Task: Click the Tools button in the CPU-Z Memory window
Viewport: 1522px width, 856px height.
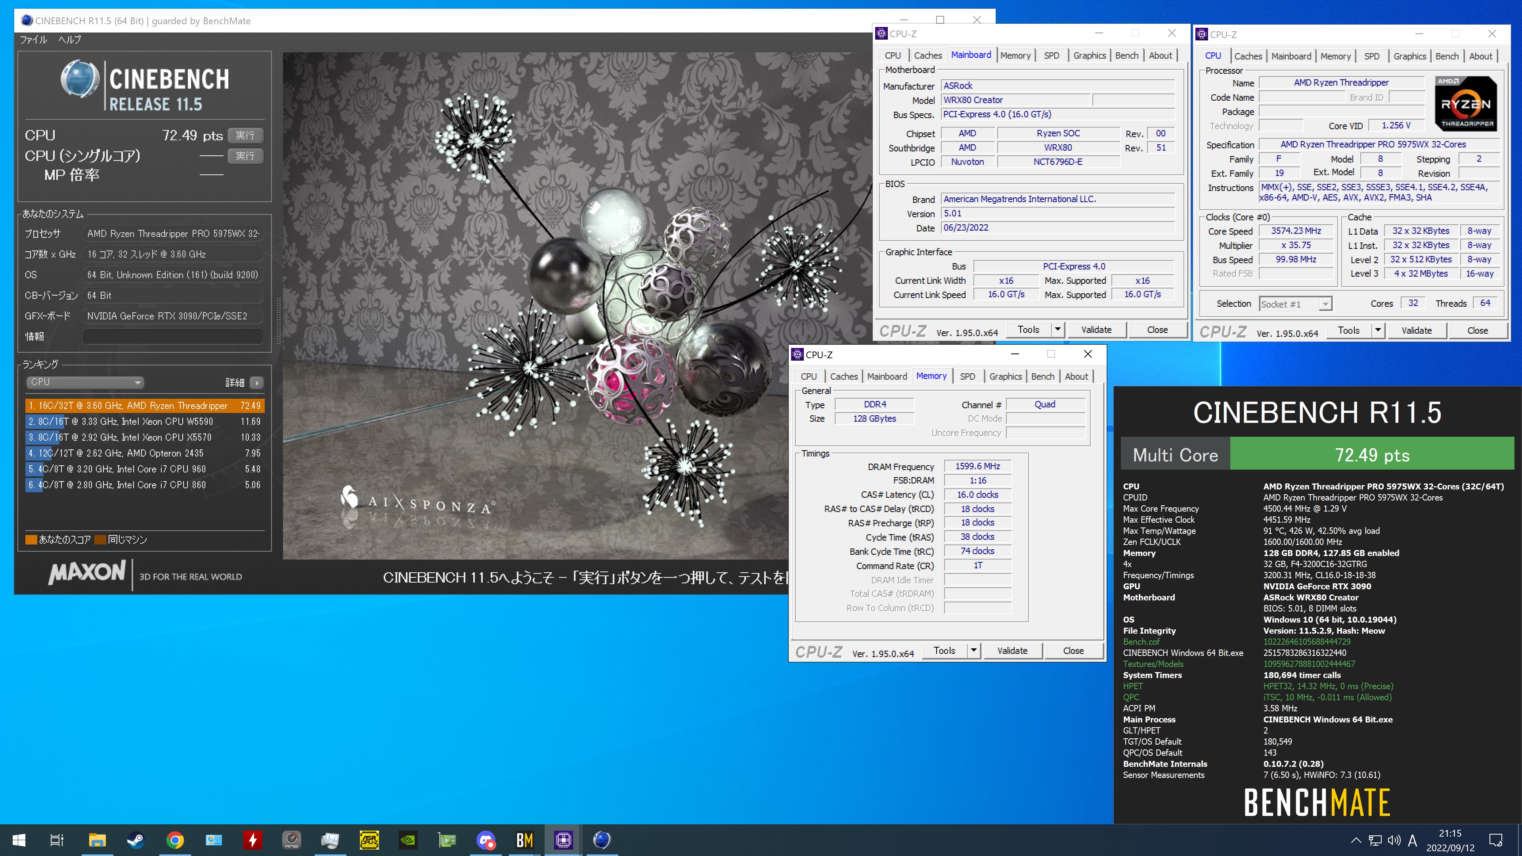Action: point(944,650)
